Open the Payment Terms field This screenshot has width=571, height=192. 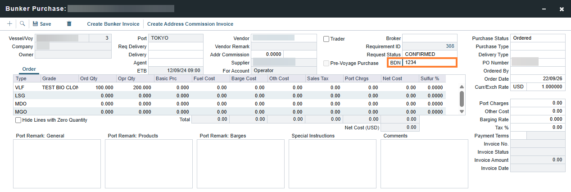519,136
